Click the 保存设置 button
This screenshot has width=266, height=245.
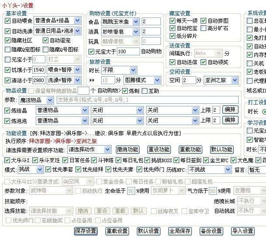tap(86, 231)
